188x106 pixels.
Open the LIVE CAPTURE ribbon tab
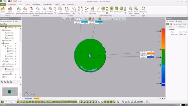click(48, 4)
